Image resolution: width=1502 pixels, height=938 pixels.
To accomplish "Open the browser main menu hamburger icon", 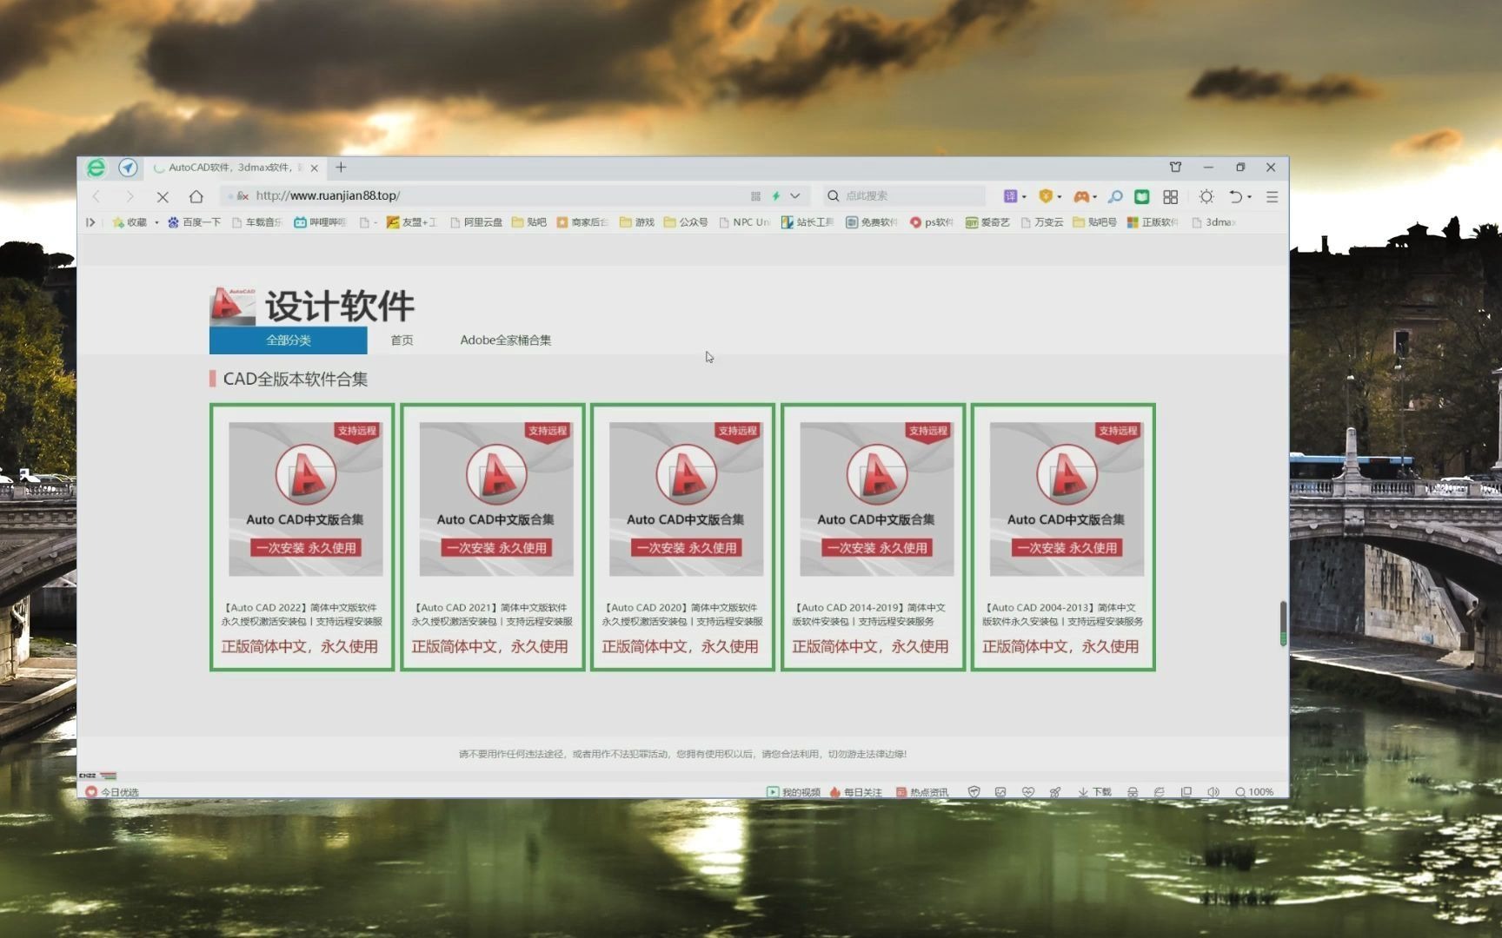I will pyautogui.click(x=1272, y=197).
